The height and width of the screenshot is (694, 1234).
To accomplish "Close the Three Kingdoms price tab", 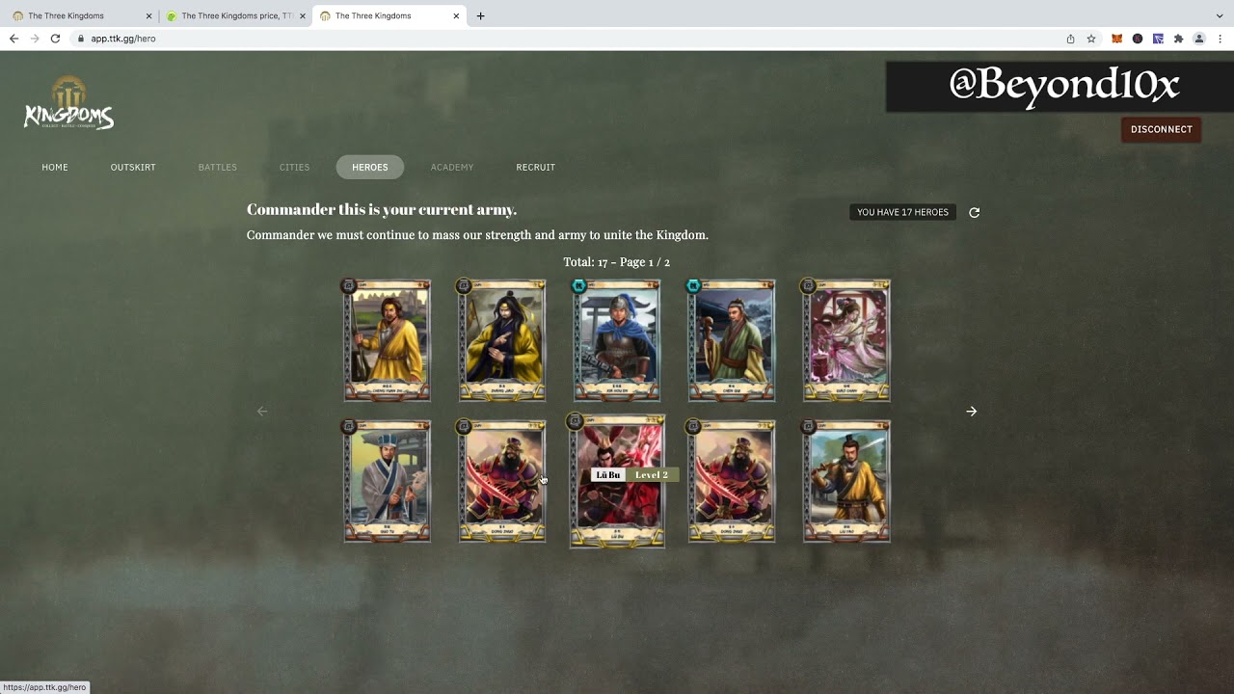I will (302, 15).
